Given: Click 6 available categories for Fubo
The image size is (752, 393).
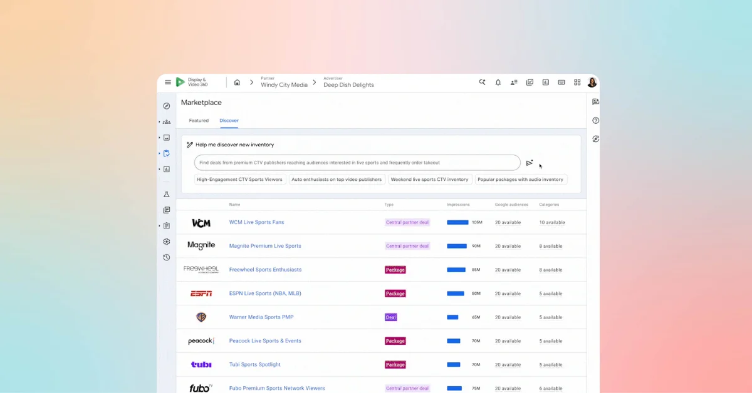Looking at the screenshot, I should [551, 389].
